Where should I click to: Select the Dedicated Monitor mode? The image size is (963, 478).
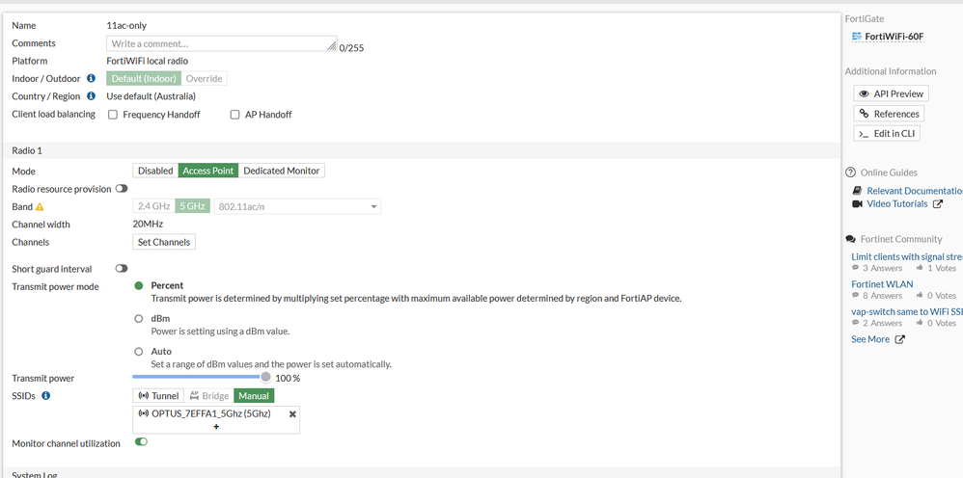tap(281, 171)
